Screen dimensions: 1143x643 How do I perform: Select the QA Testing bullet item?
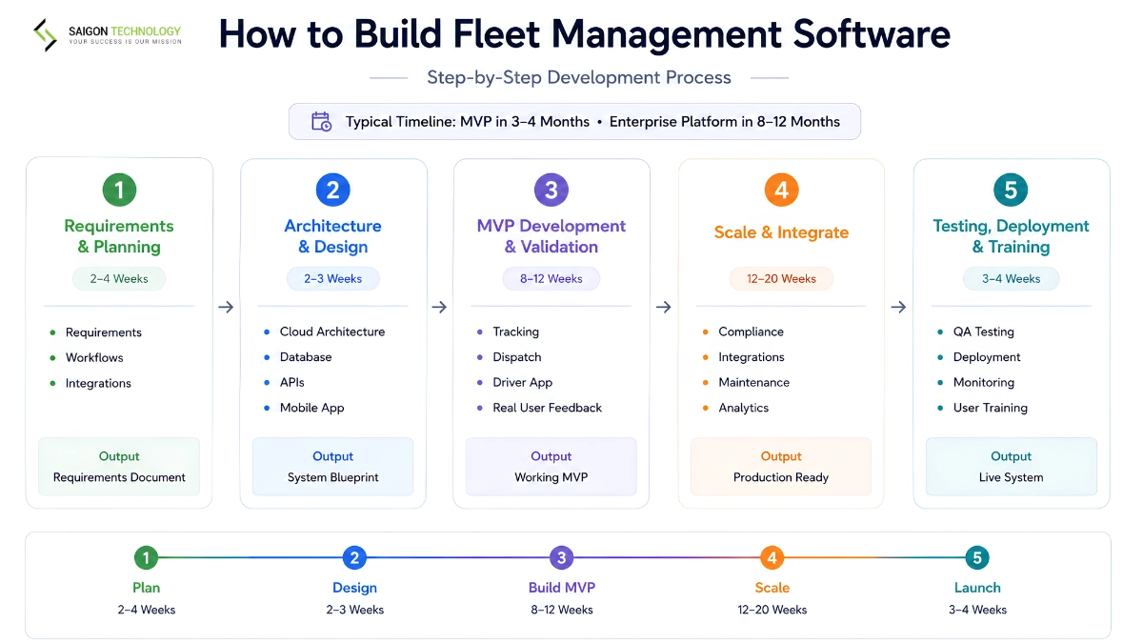(975, 332)
